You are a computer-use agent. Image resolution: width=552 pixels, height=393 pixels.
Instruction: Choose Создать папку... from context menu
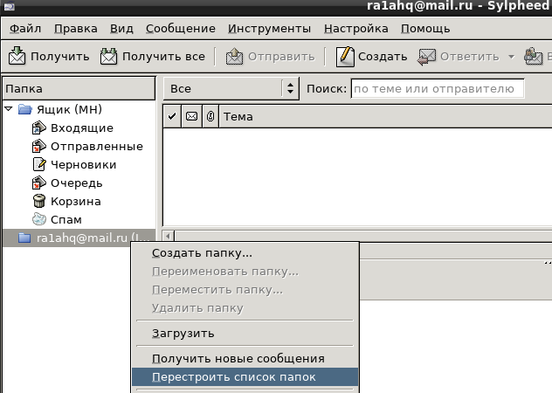(245, 253)
